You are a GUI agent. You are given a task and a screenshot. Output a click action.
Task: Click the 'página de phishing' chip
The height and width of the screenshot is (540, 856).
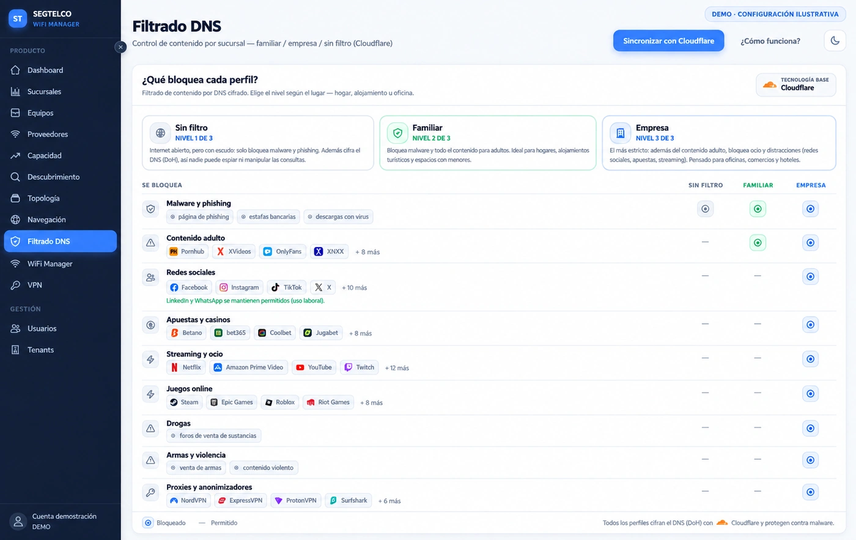click(200, 216)
